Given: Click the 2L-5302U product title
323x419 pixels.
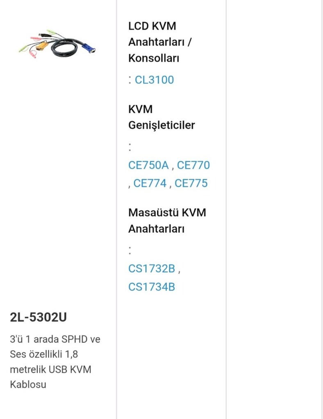Looking at the screenshot, I should click(38, 317).
